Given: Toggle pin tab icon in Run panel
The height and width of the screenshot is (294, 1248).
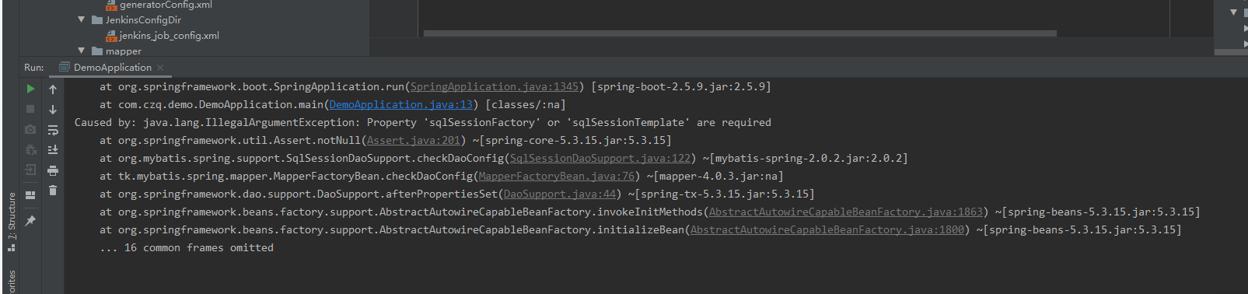Looking at the screenshot, I should pos(30,221).
